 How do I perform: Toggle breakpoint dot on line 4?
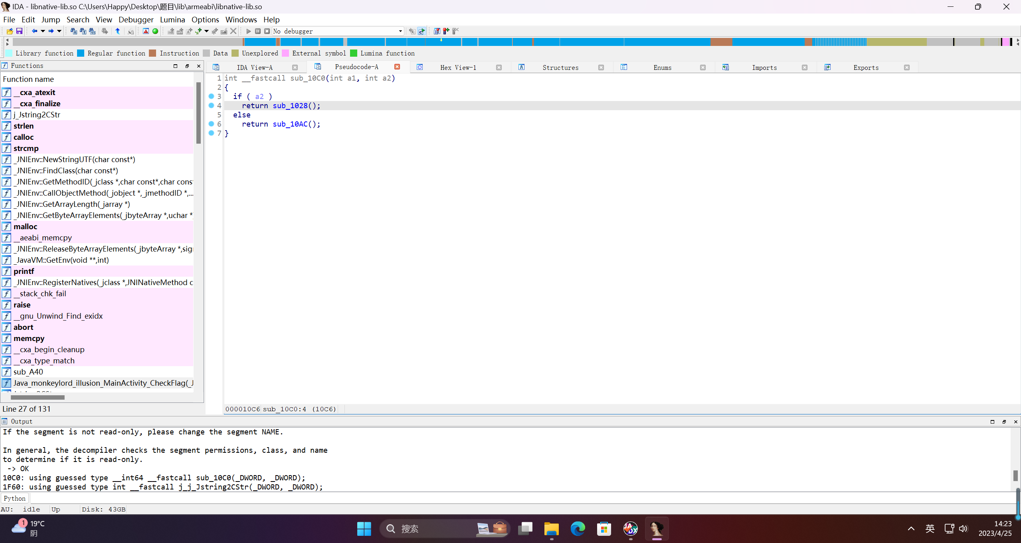click(212, 105)
